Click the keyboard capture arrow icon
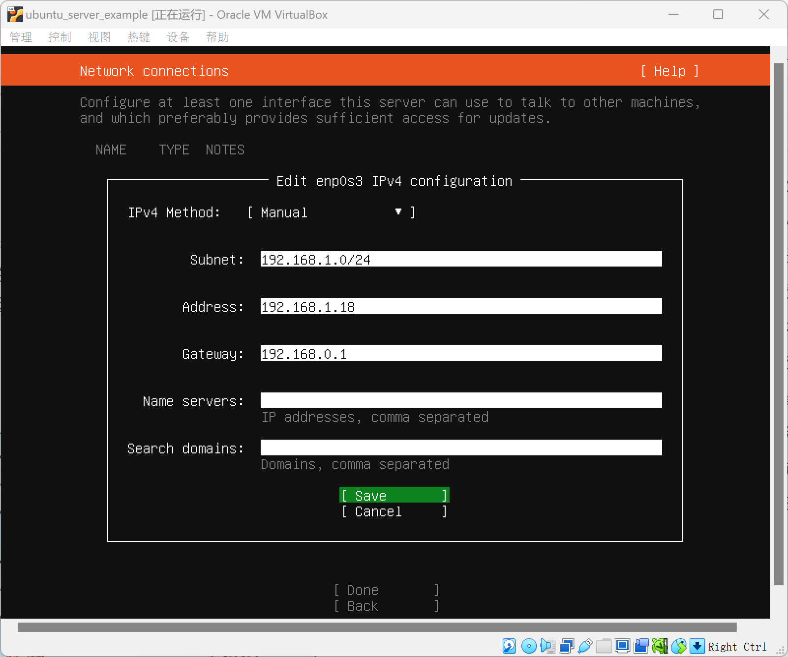This screenshot has width=788, height=657. (697, 646)
